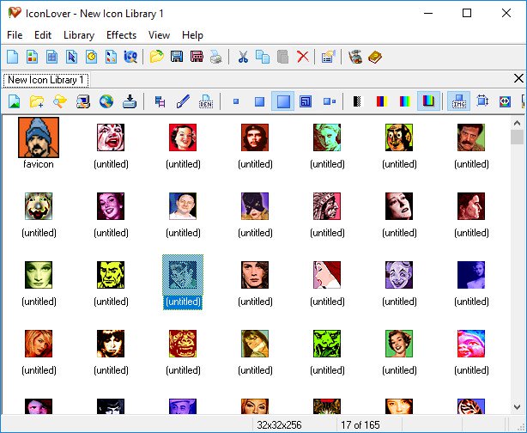Click scrollbar up arrow in icon list

pyautogui.click(x=518, y=123)
